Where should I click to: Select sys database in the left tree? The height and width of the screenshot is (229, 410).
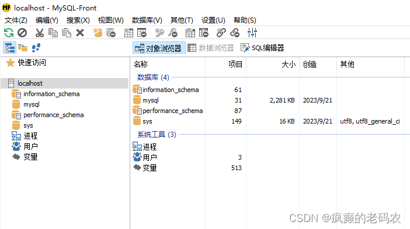pos(28,125)
